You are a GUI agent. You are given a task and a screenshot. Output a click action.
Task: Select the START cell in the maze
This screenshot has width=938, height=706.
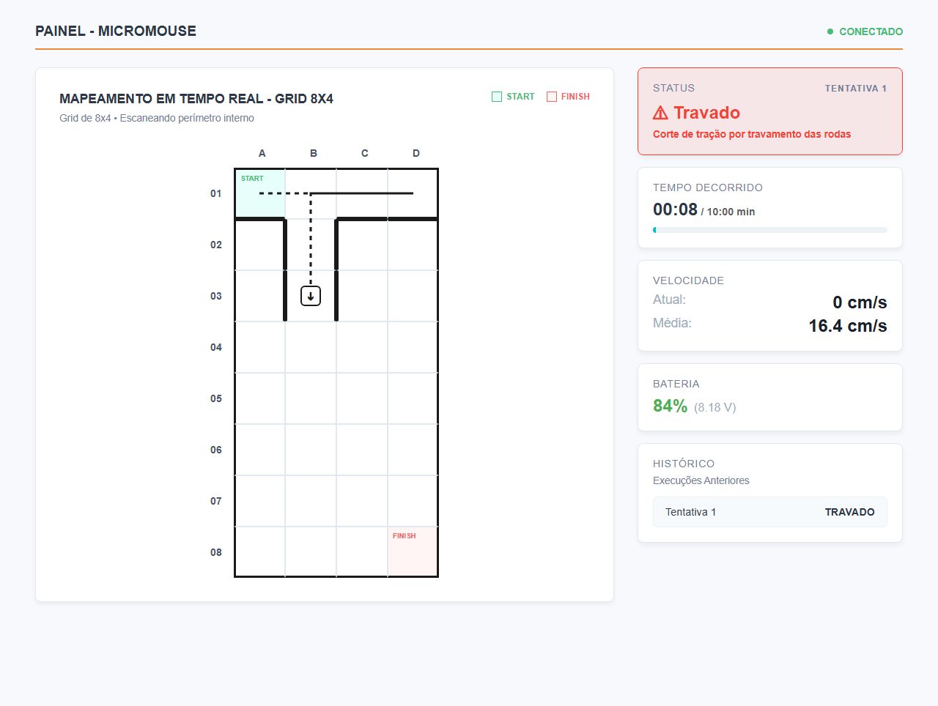[x=260, y=193]
